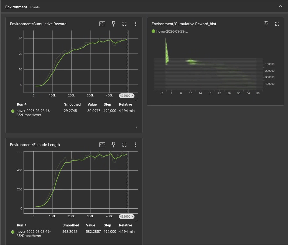This screenshot has height=245, width=288.
Task: Click run name in Cumulative Reward table row
Action: click(34, 113)
